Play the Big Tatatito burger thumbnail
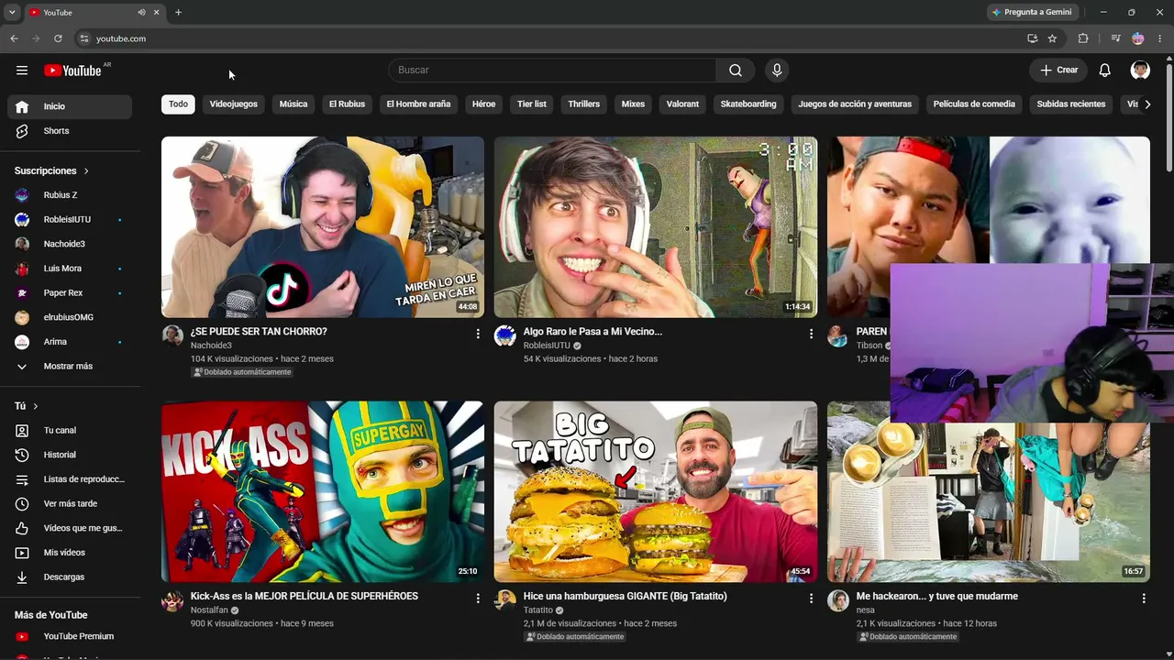The height and width of the screenshot is (660, 1174). click(x=656, y=491)
